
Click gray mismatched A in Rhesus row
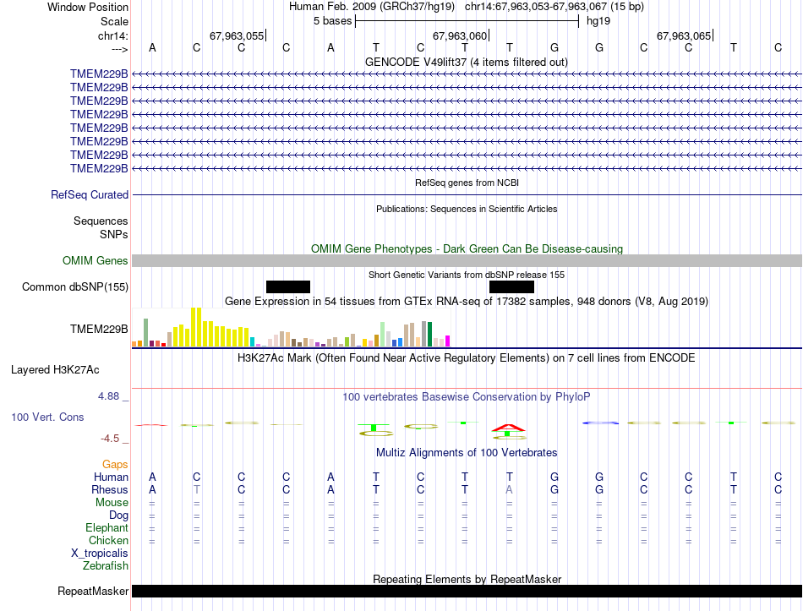click(509, 489)
